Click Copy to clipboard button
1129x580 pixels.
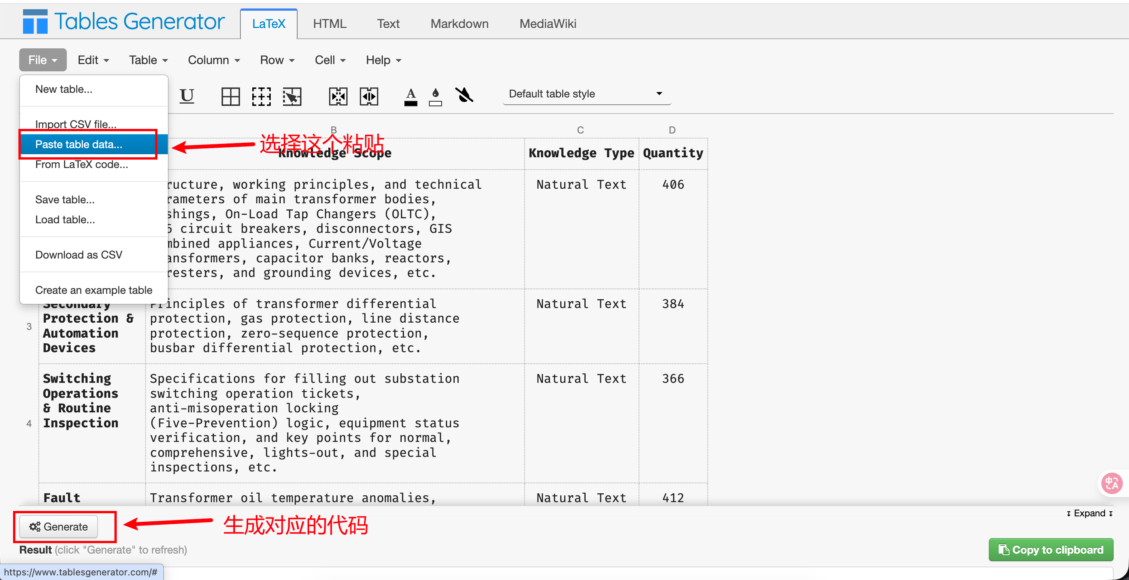pos(1051,550)
